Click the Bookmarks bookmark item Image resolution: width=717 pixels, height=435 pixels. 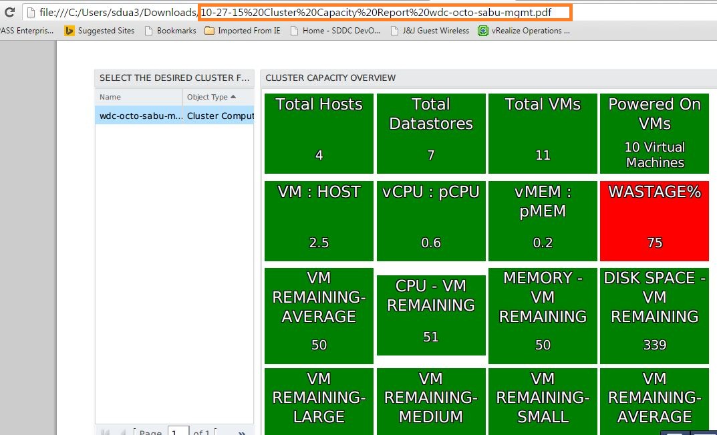click(170, 31)
